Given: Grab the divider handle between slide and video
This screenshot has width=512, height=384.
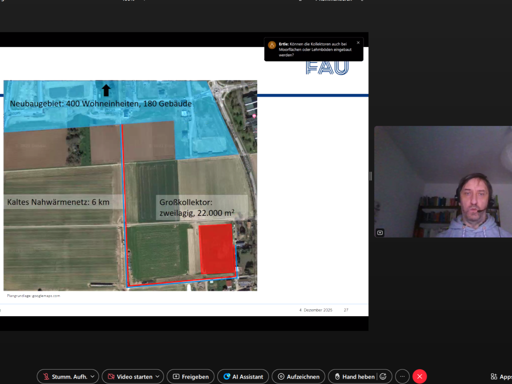Looking at the screenshot, I should 370,176.
